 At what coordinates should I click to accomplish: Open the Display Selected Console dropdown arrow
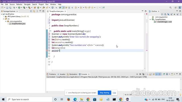tap(169, 74)
